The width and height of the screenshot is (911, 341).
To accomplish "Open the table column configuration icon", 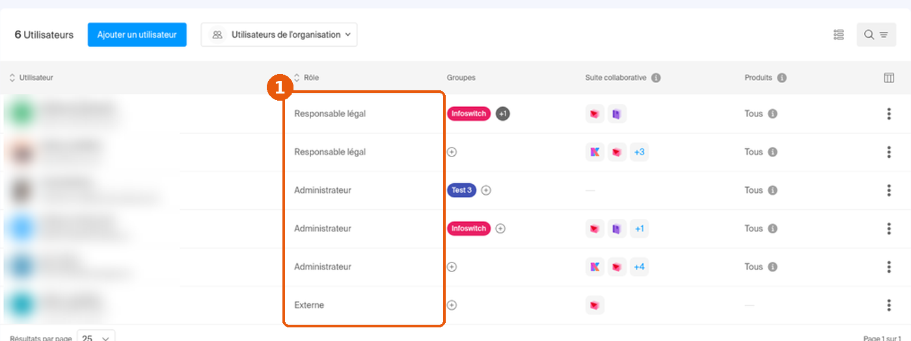I will 889,77.
